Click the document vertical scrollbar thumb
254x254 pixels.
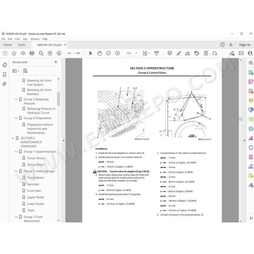point(241,119)
